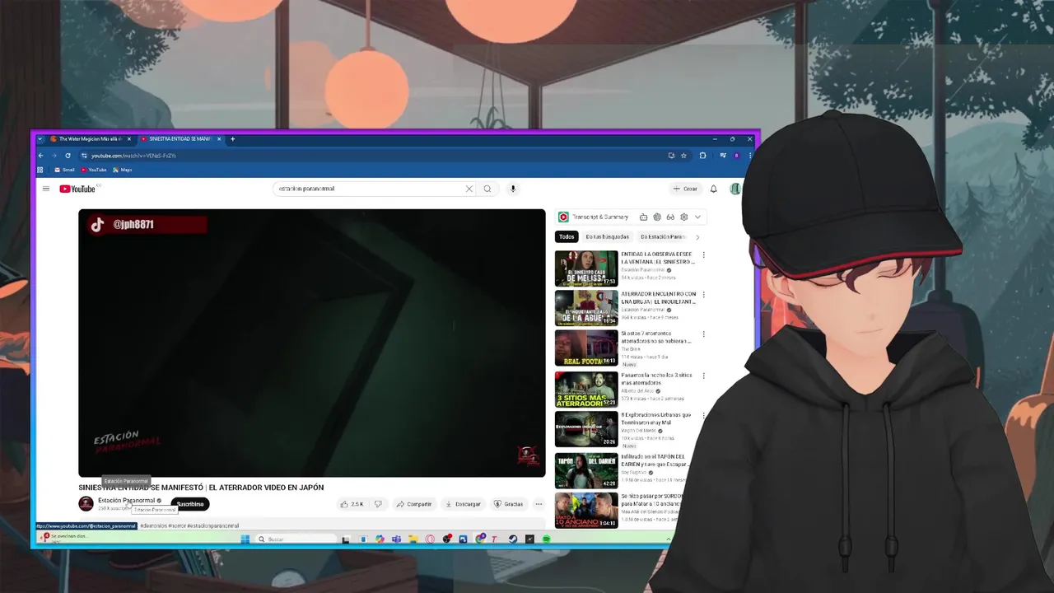
Task: Open 'Si estos 7 momentos aterradores' video thumbnail
Action: point(586,348)
